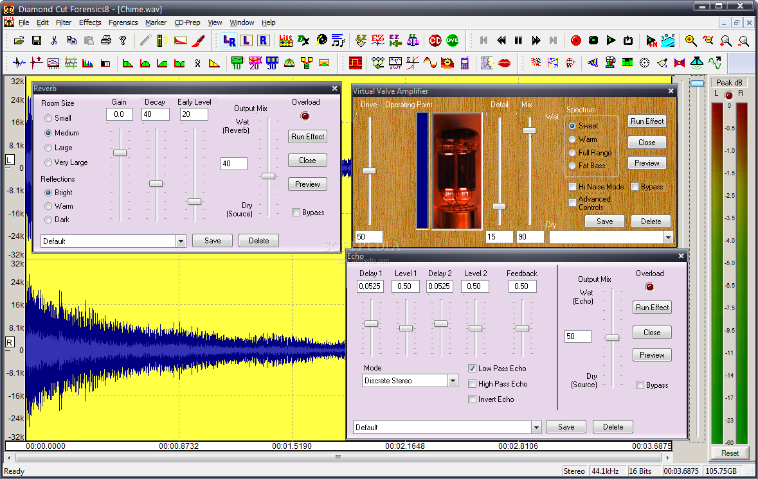The height and width of the screenshot is (479, 758).
Task: Open the Effects menu
Action: (x=90, y=22)
